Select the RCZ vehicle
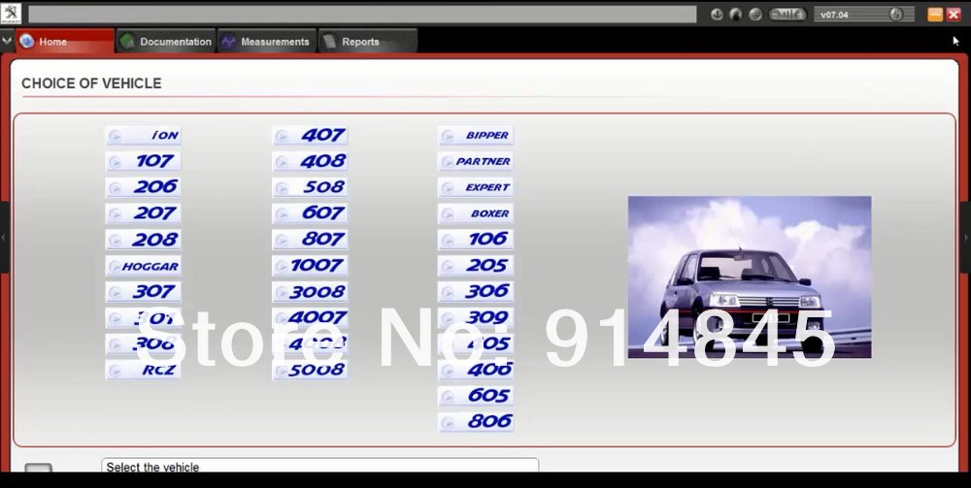 [x=143, y=370]
